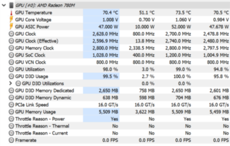Select the GPU Utilization label
This screenshot has height=146, width=230.
pos(30,69)
